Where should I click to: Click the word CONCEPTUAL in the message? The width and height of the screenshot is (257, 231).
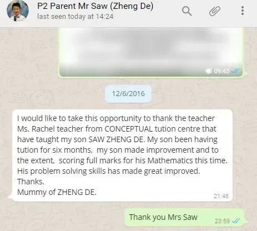click(x=128, y=129)
